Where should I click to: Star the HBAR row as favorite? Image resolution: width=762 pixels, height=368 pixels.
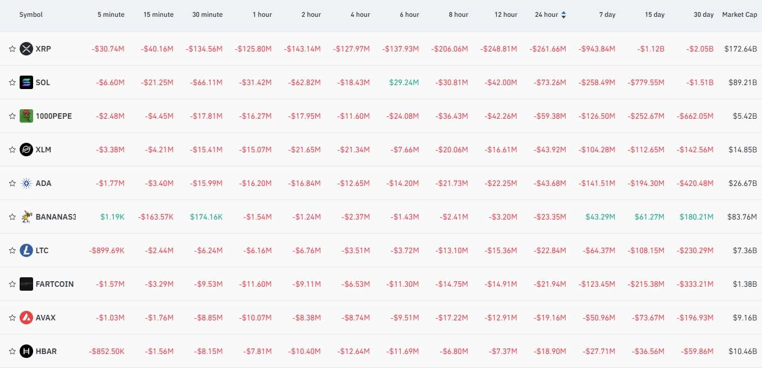click(12, 351)
